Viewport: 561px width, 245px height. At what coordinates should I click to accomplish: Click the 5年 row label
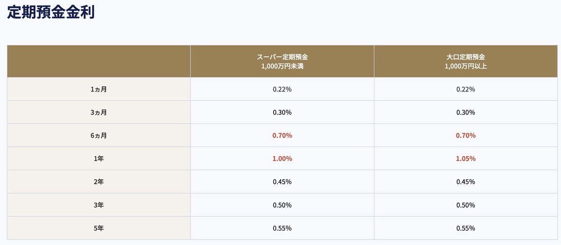pyautogui.click(x=99, y=228)
